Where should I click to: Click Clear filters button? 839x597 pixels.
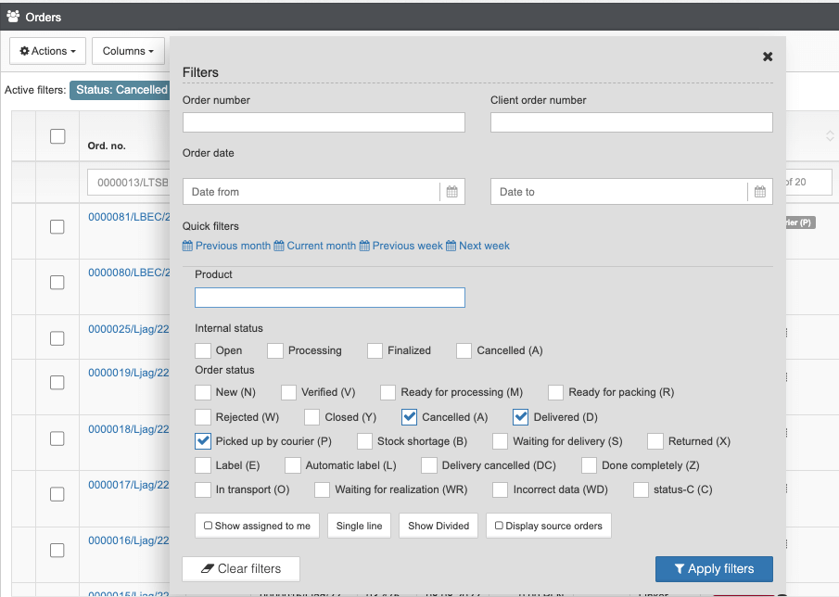241,568
